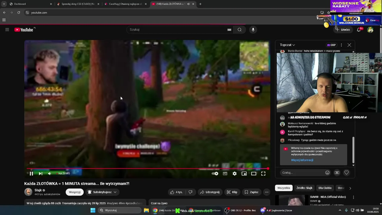Switch to Sprzedaj skiny CS2 tab

[x=78, y=4]
